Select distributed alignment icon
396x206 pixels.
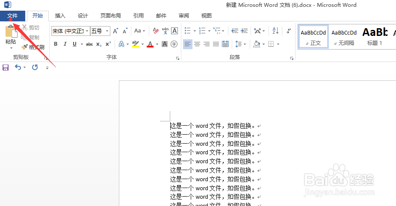point(225,44)
